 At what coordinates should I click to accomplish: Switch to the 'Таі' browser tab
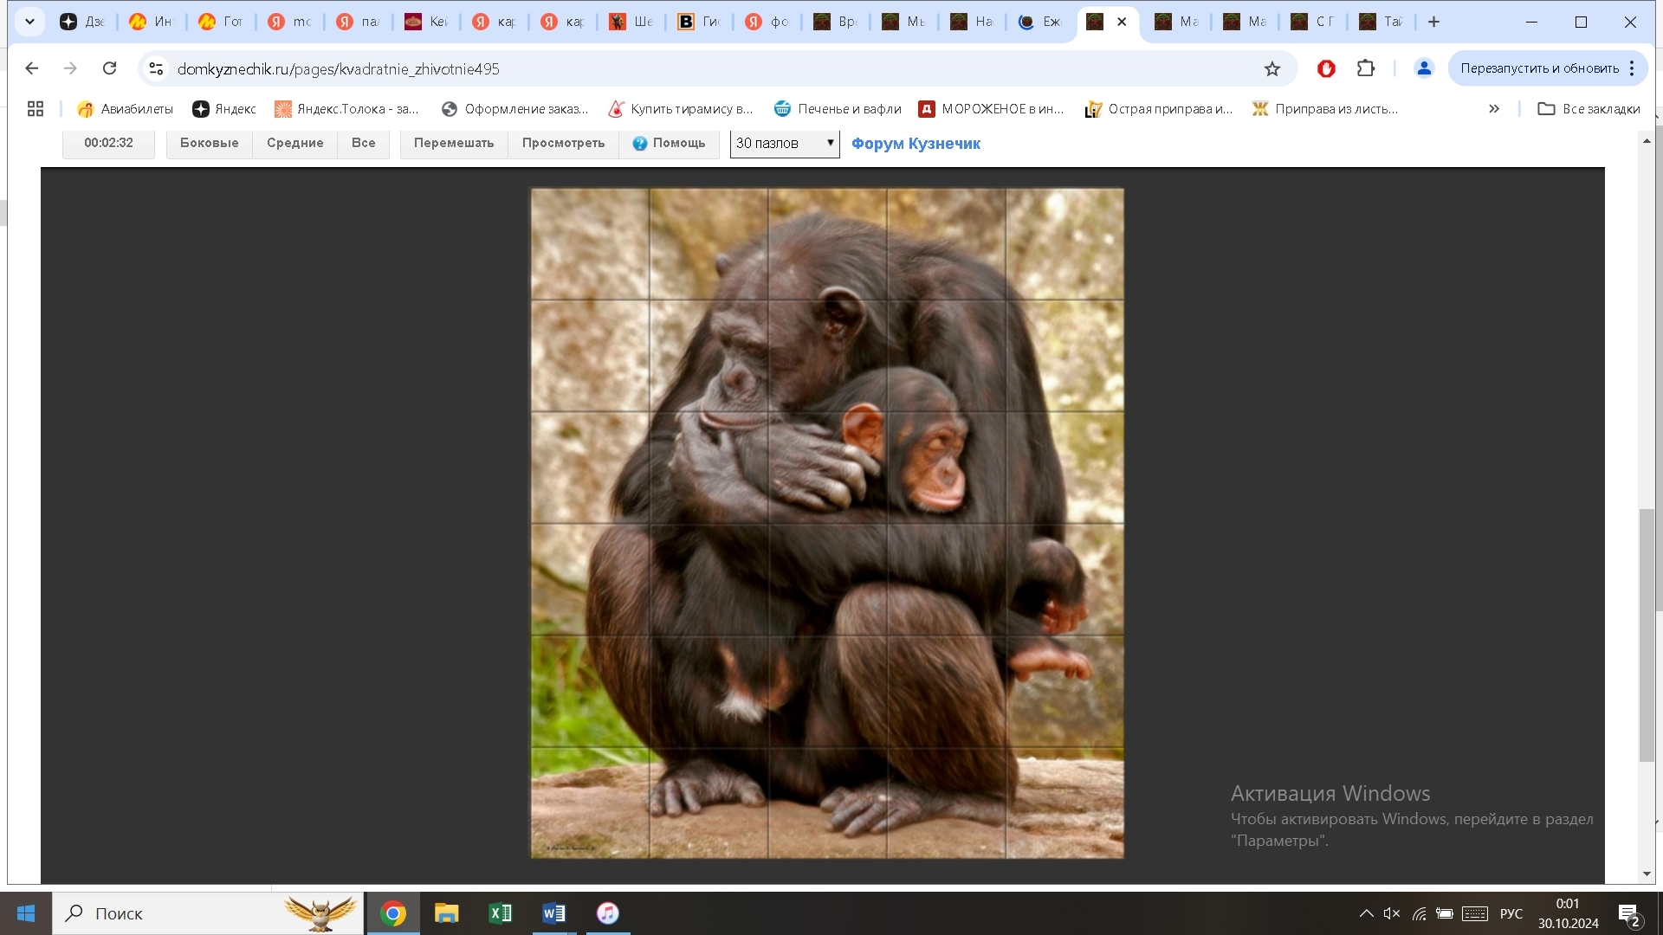[x=1381, y=22]
